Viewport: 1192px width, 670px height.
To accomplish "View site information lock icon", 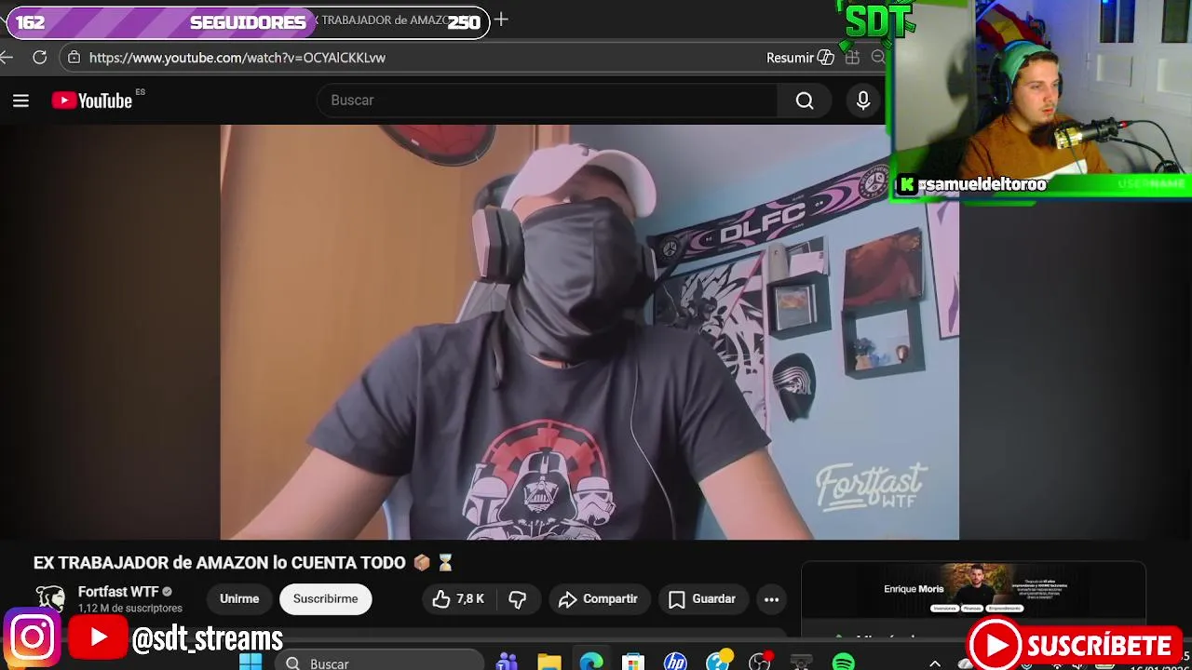I will click(x=74, y=58).
